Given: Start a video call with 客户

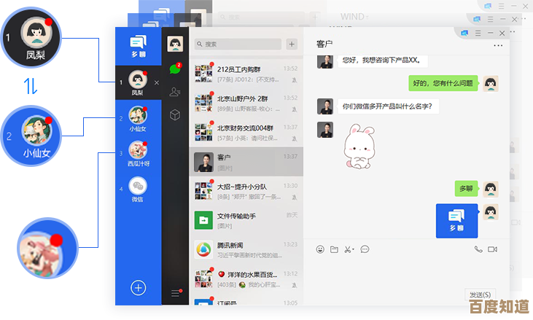Looking at the screenshot, I should coord(492,249).
